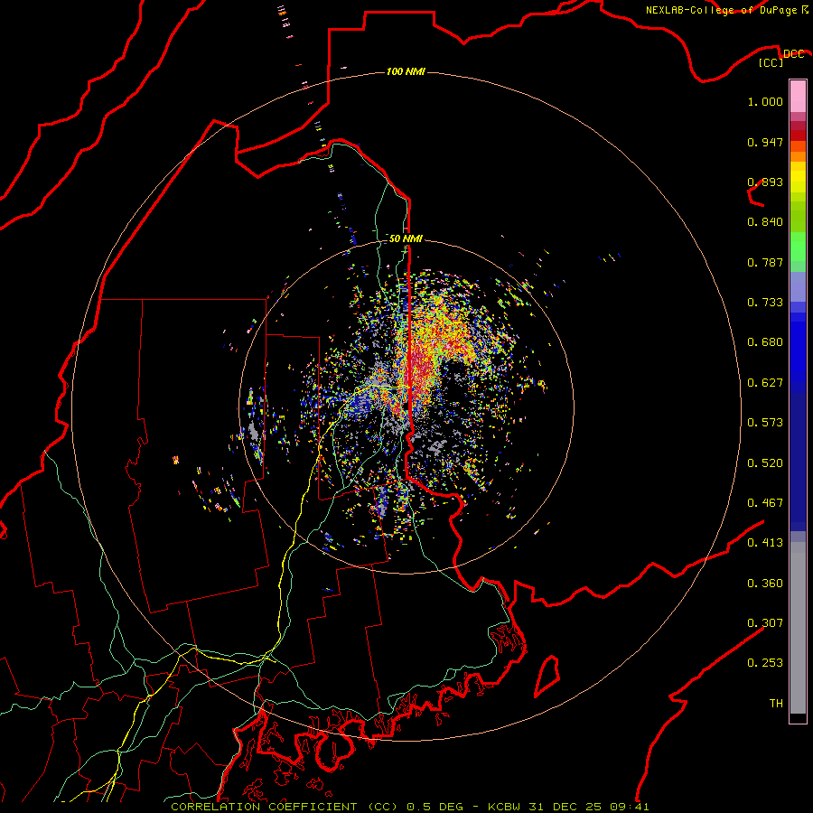This screenshot has height=813, width=813.
Task: Pick the periwinkle segment of the color bar
Action: 798,286
